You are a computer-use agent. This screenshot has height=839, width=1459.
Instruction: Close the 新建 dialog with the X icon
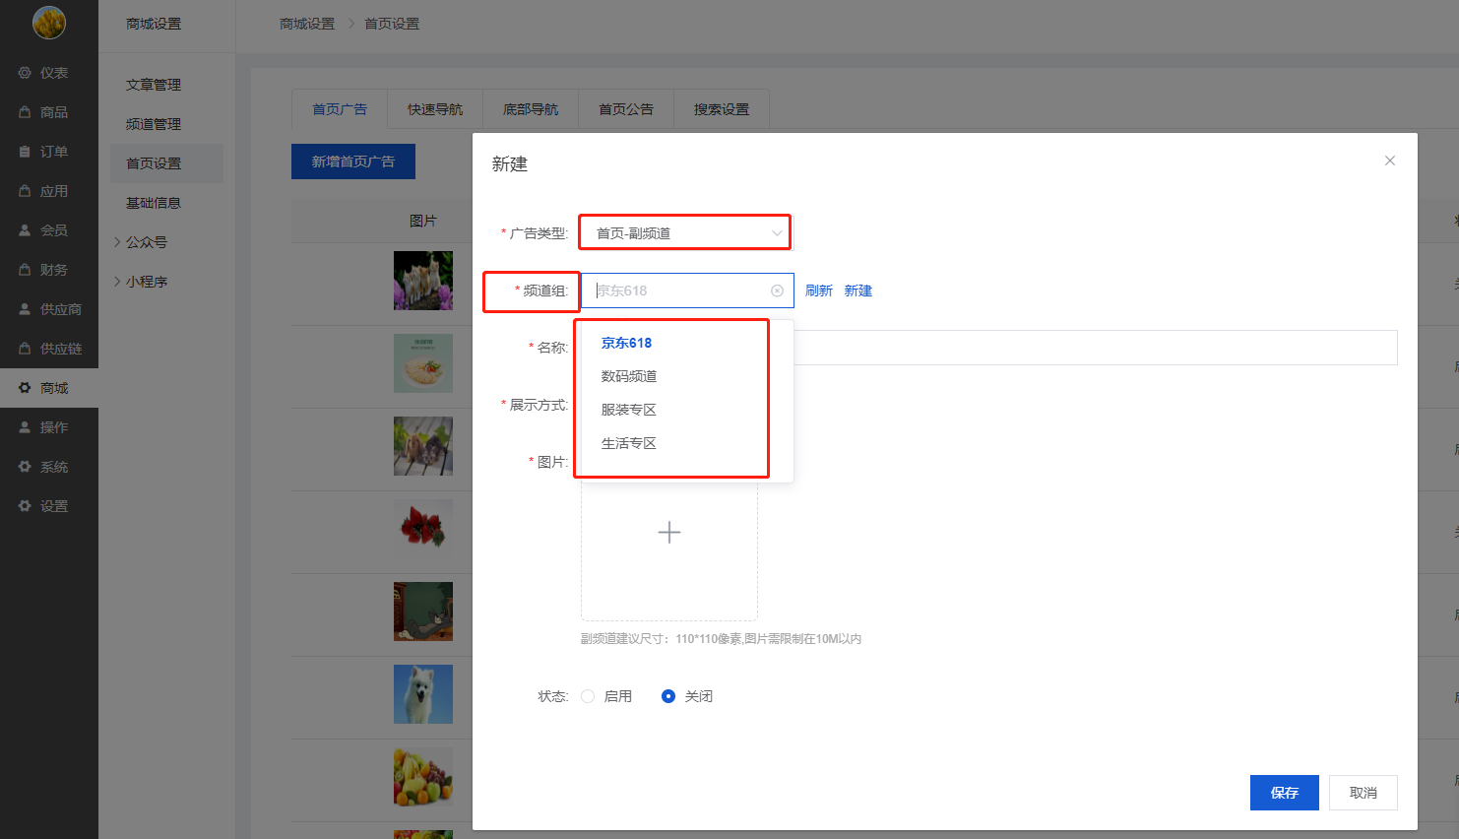[x=1389, y=161]
